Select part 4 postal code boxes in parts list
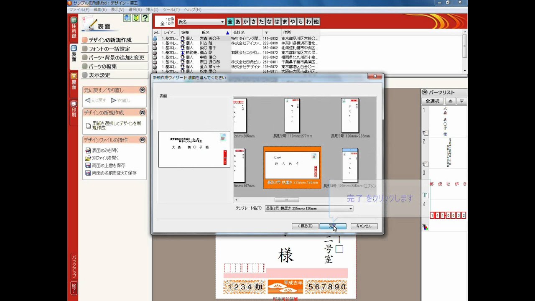 point(448,215)
